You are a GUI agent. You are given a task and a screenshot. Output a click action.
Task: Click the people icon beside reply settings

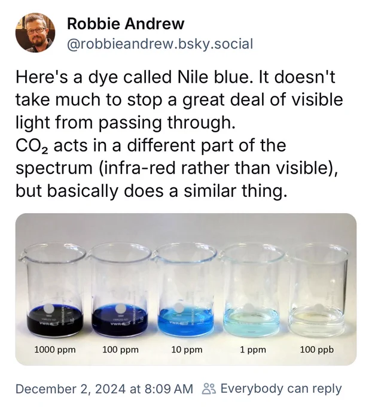[x=209, y=389]
